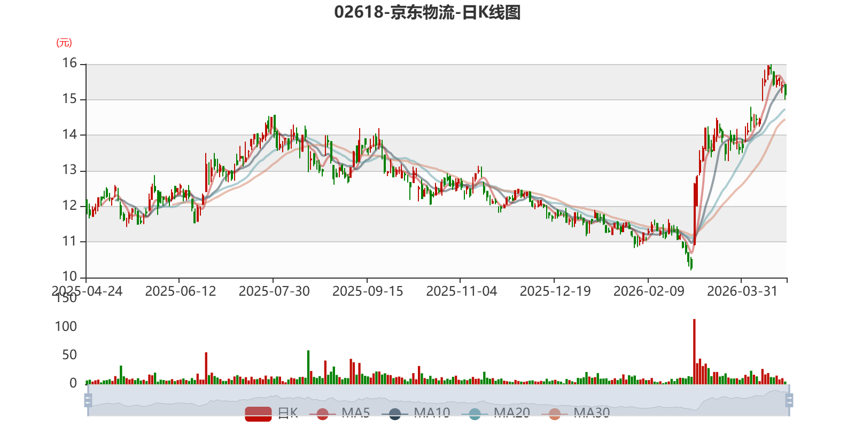Image resolution: width=855 pixels, height=427 pixels.
Task: Click the data zoom slider track middle
Action: click(x=438, y=400)
